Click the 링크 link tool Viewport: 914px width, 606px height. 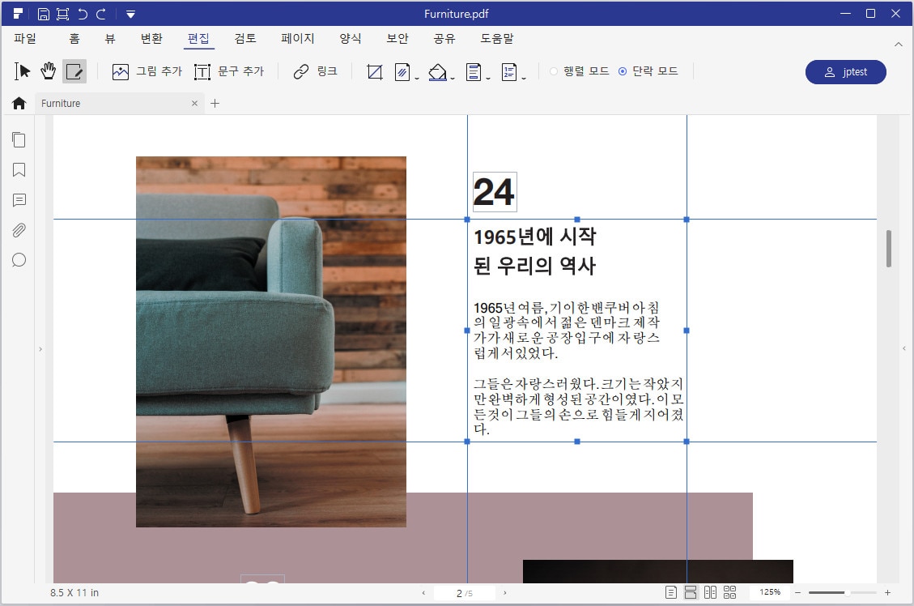(316, 71)
